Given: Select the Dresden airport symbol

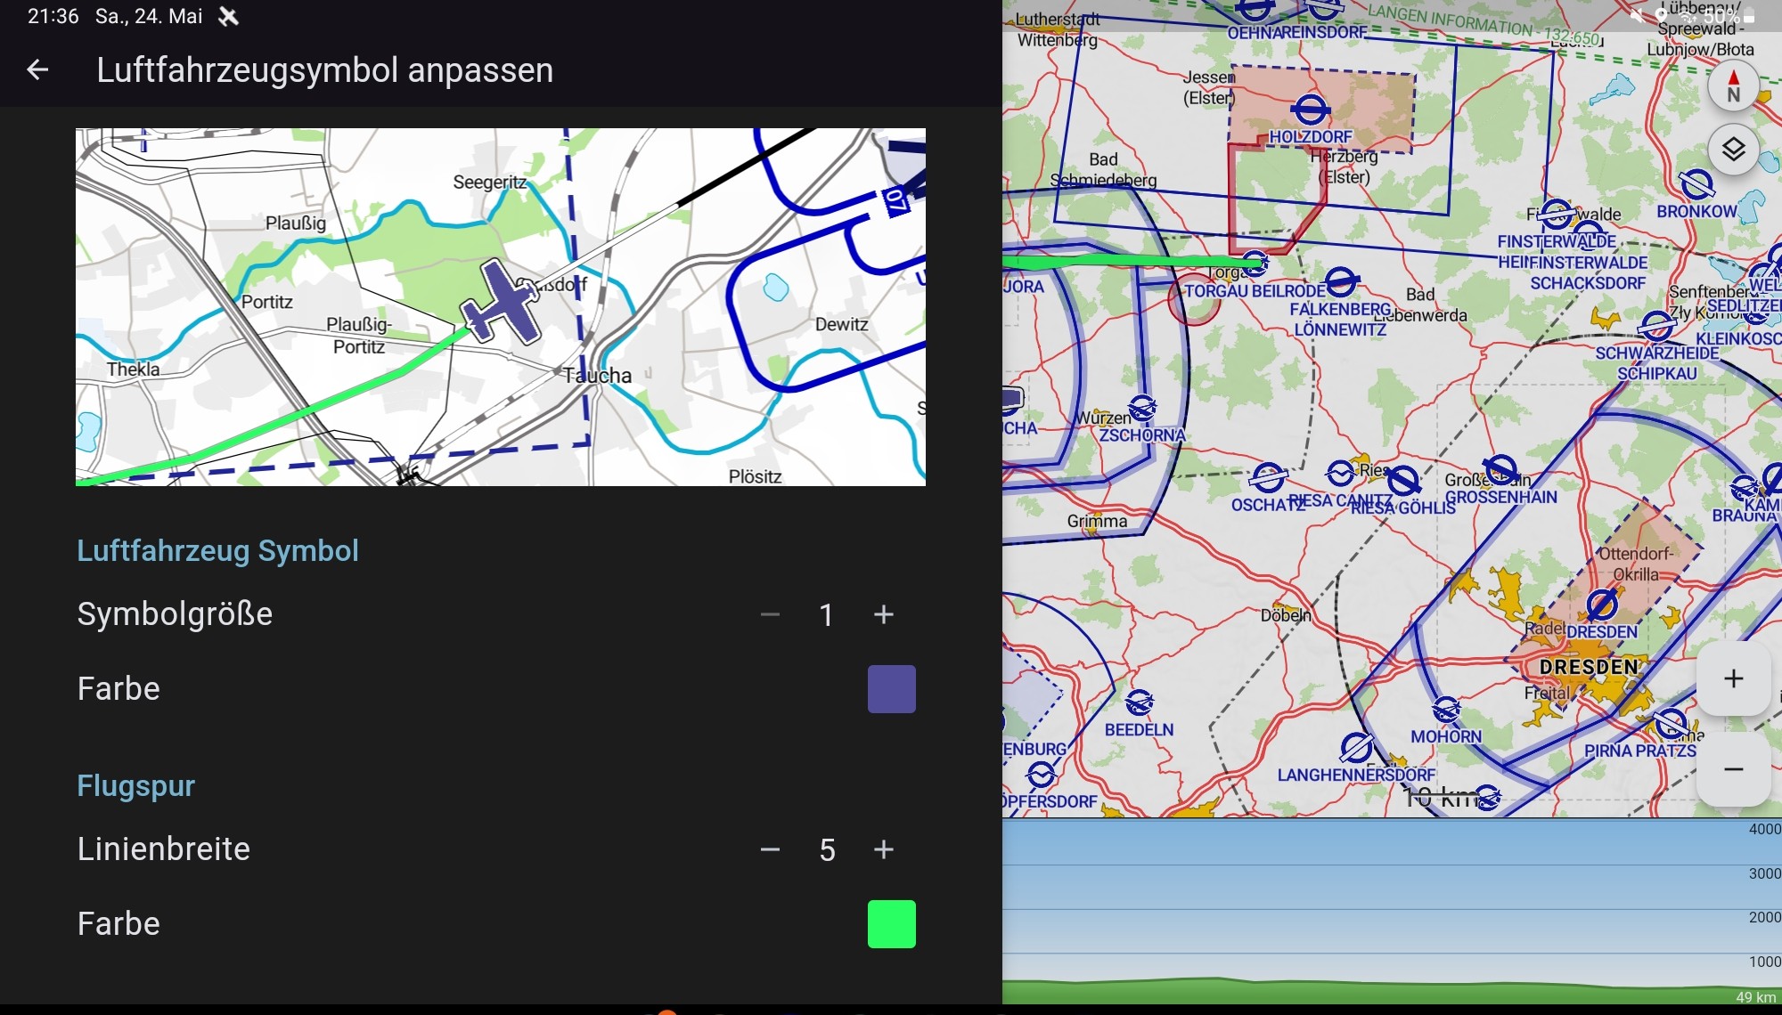Looking at the screenshot, I should [x=1601, y=605].
